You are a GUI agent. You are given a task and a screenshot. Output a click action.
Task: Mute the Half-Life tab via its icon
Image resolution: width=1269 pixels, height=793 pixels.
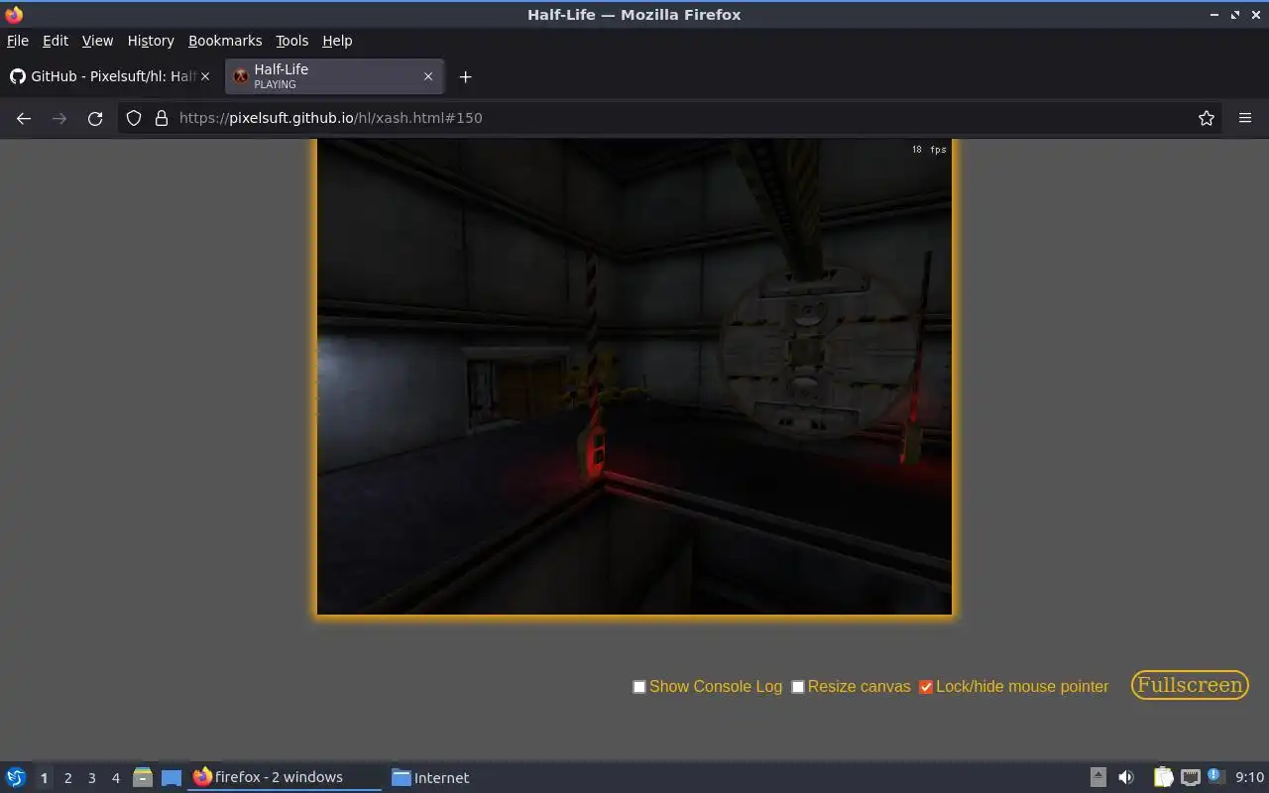point(240,76)
